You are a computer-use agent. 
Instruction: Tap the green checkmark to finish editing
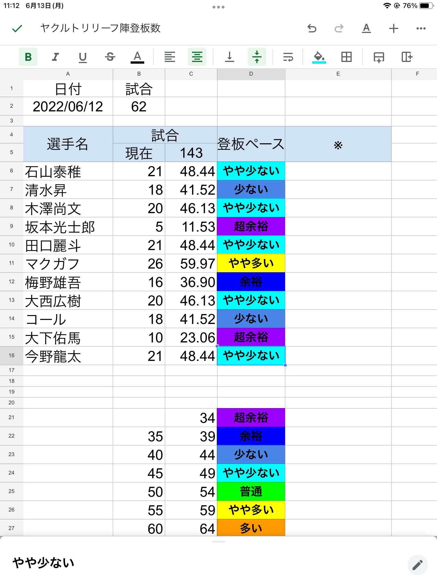click(17, 28)
